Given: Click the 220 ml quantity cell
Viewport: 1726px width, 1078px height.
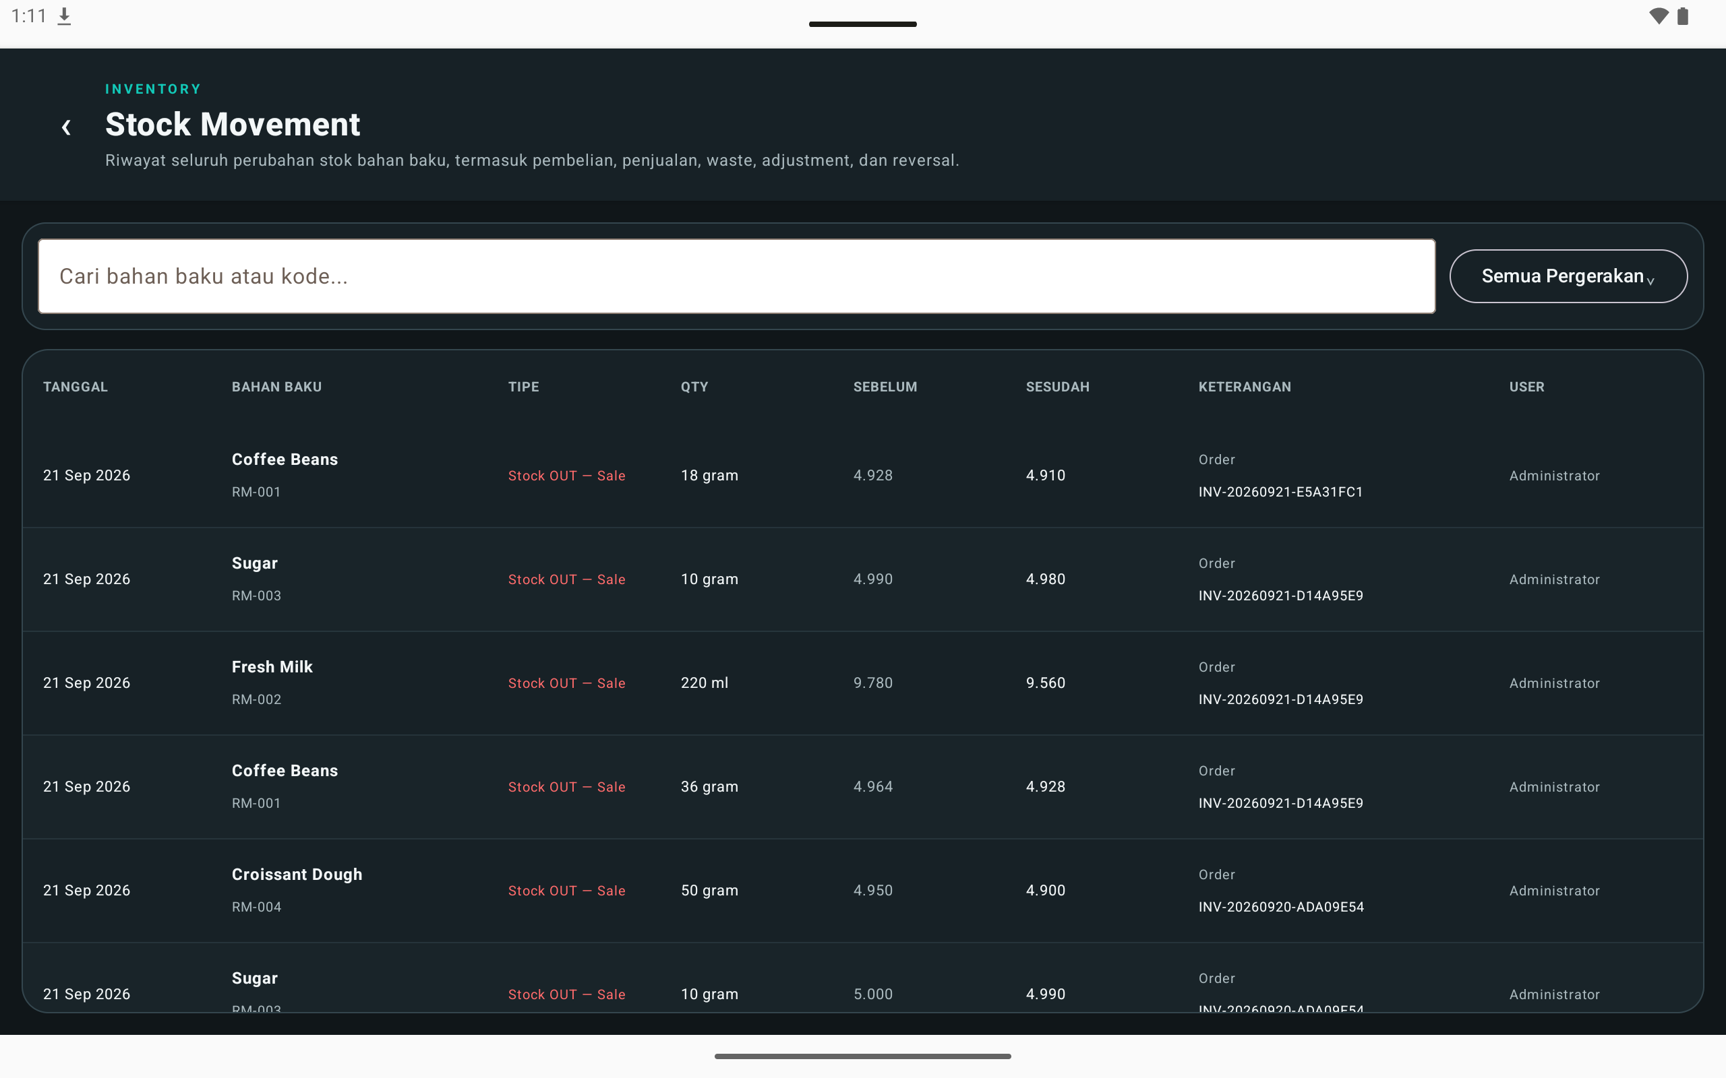Looking at the screenshot, I should (x=704, y=683).
